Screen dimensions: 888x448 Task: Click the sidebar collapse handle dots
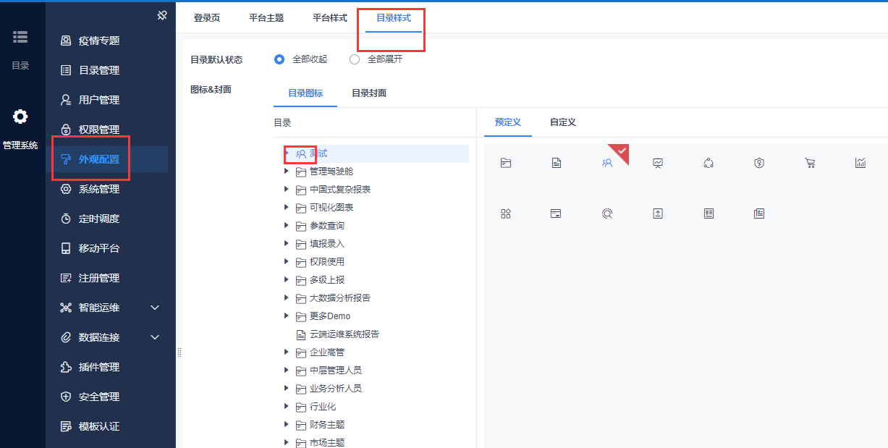pyautogui.click(x=179, y=352)
